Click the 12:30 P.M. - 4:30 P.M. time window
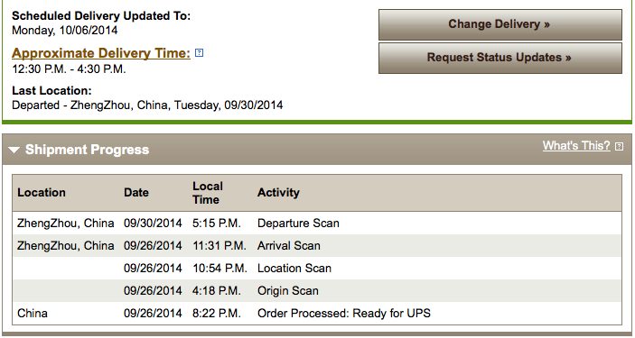Viewport: 635px width, 338px height. pos(69,69)
